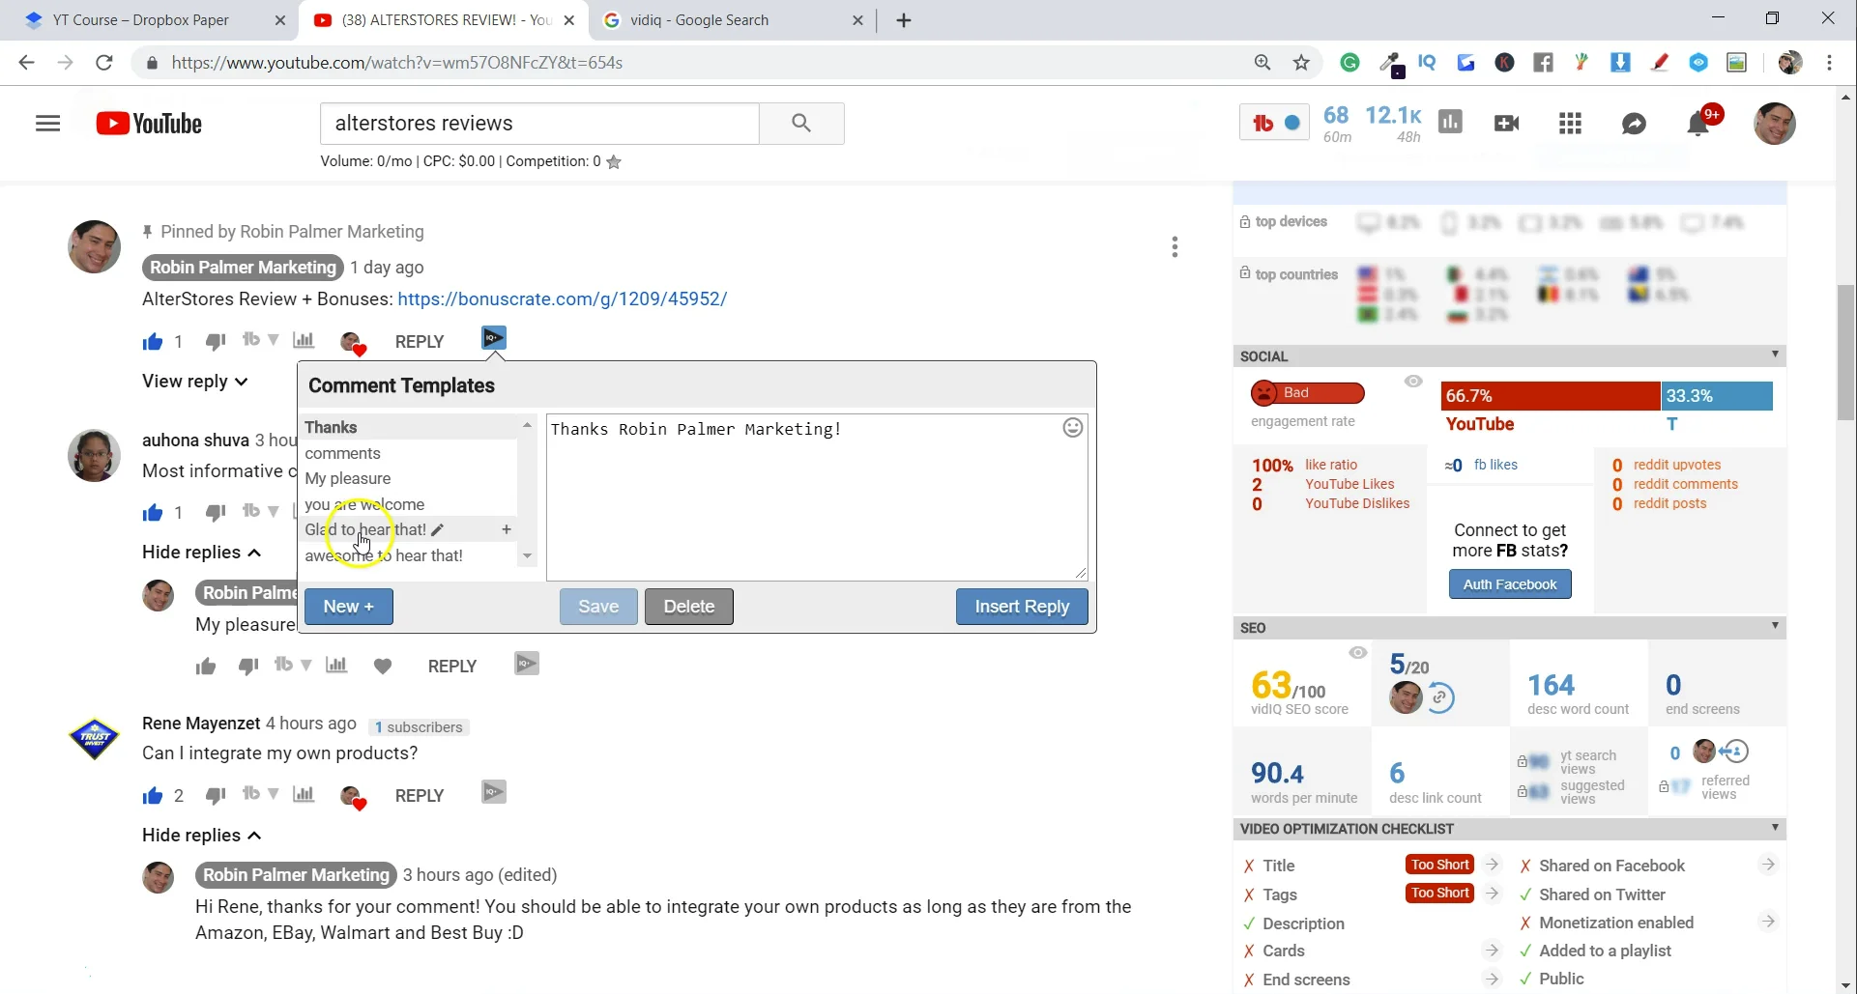Click the Insert Reply button

point(1022,607)
